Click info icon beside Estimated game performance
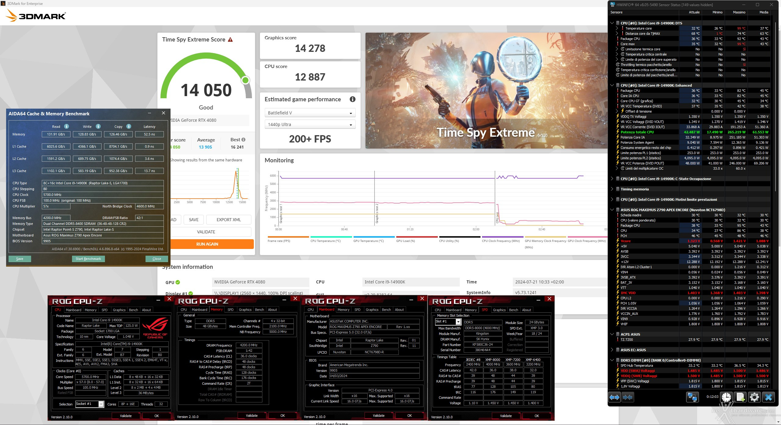Image resolution: width=781 pixels, height=425 pixels. tap(352, 99)
